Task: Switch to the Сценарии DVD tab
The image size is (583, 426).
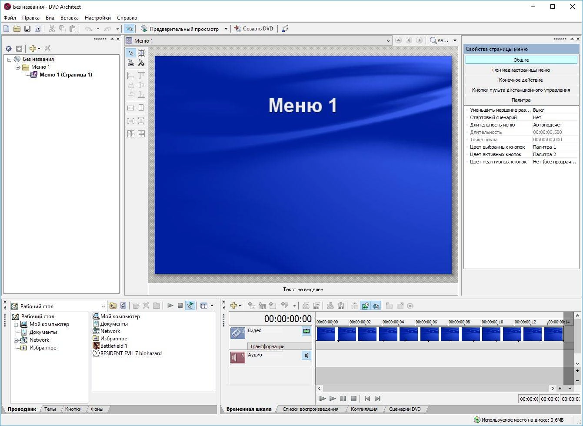Action: (x=405, y=409)
